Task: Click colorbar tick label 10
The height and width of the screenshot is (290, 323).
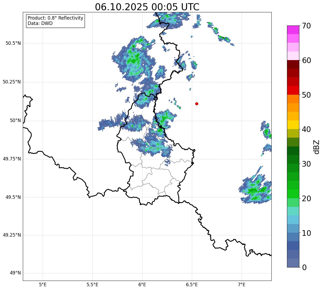Action: click(x=306, y=233)
